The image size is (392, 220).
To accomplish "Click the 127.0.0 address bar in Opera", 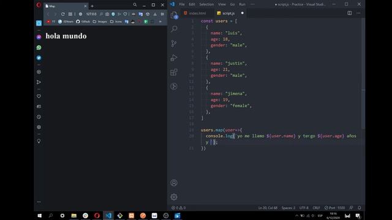I will point(91,14).
